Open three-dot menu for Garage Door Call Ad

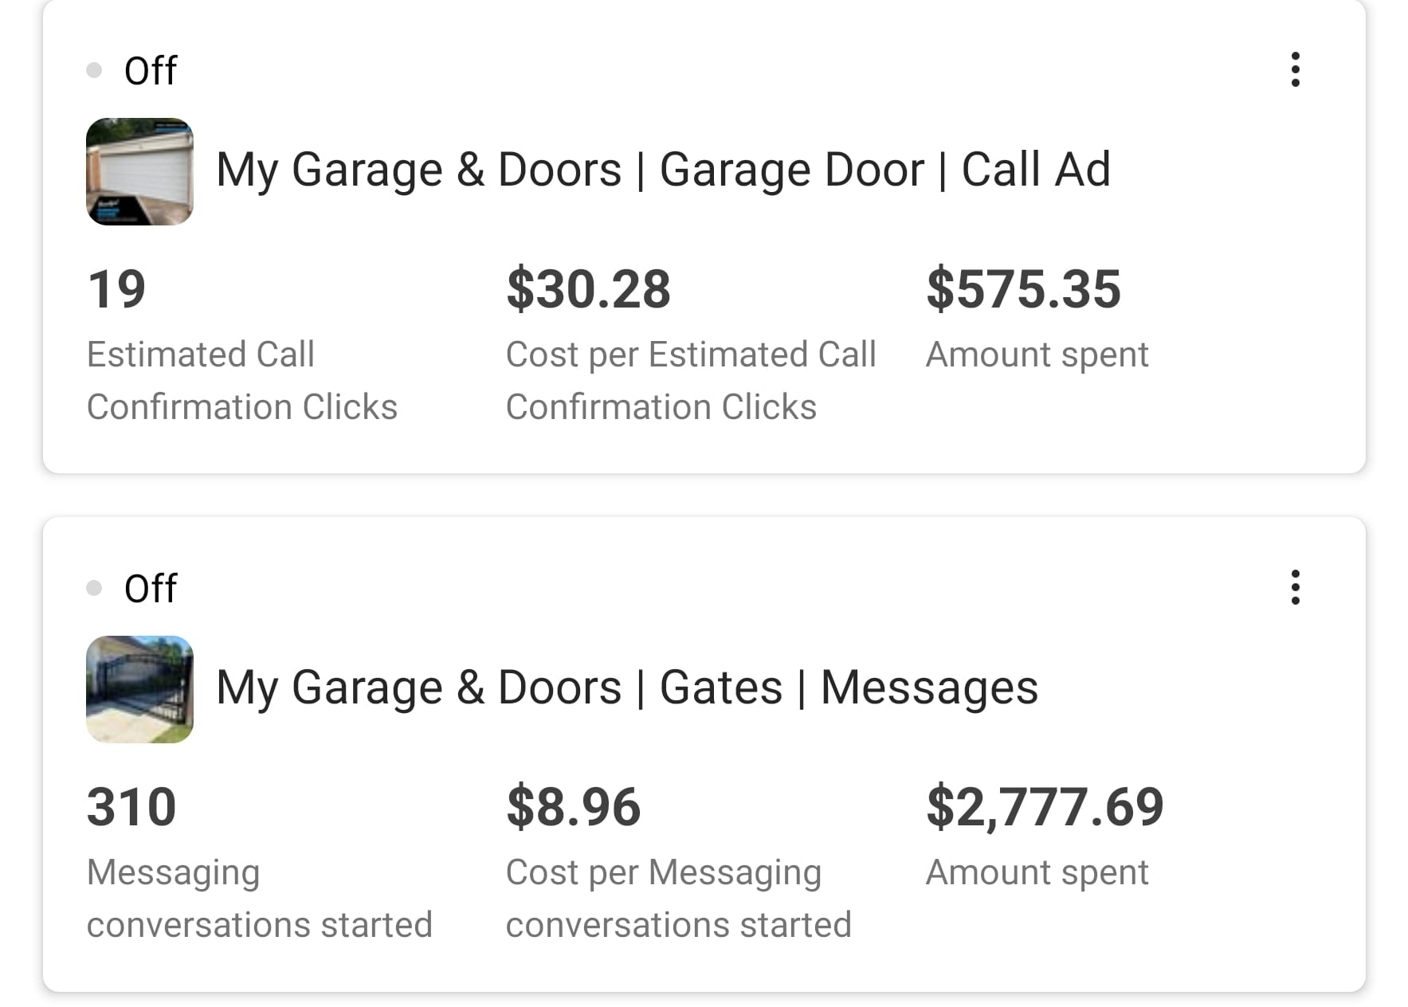click(x=1295, y=70)
